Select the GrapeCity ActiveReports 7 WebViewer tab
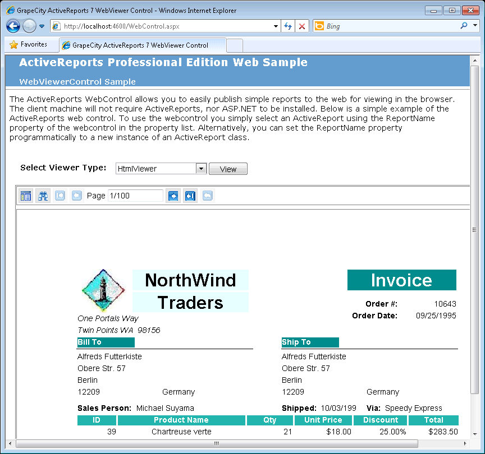The height and width of the screenshot is (454, 485). pos(142,45)
